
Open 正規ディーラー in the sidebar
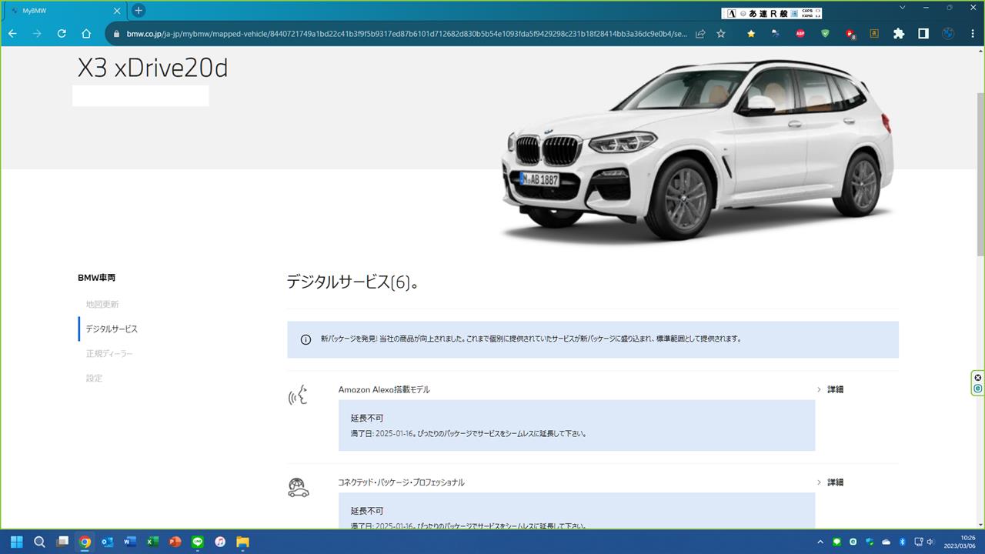tap(109, 353)
